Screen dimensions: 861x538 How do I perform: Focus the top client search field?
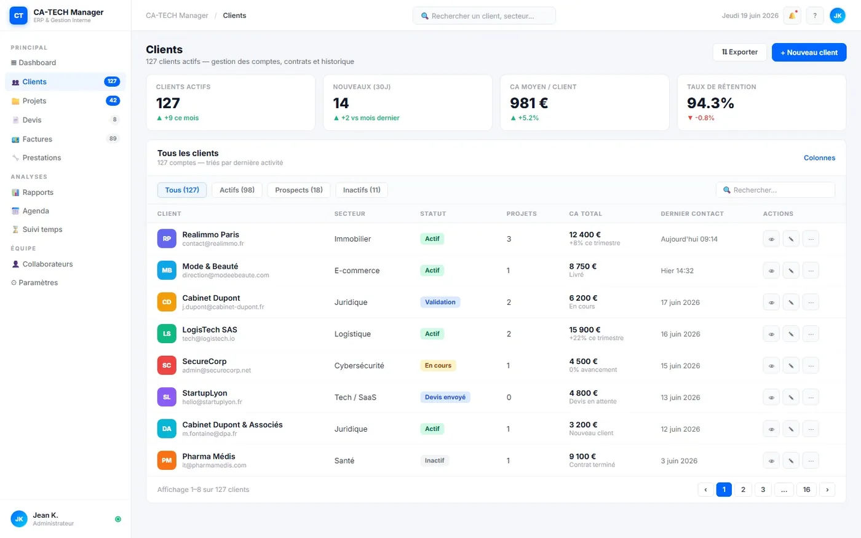484,16
